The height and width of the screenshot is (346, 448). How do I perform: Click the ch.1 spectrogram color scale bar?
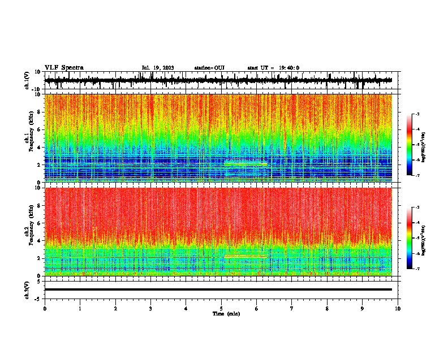tap(409, 144)
